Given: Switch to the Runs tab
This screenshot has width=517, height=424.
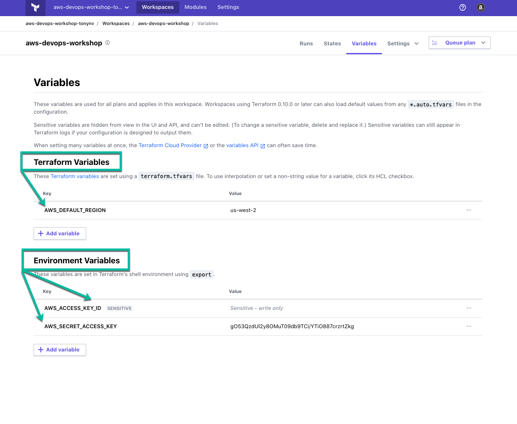Looking at the screenshot, I should [306, 43].
